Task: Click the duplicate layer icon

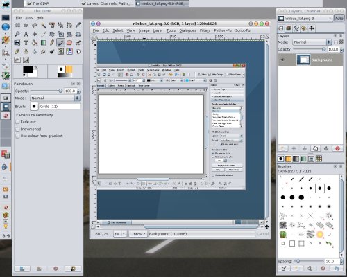Action: tap(315, 148)
